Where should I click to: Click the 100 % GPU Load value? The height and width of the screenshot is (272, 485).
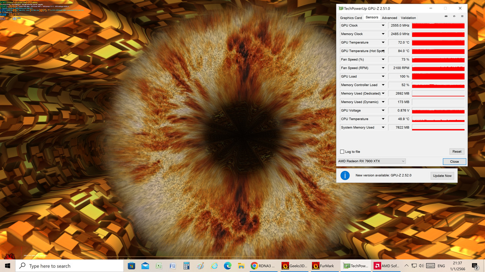point(399,76)
